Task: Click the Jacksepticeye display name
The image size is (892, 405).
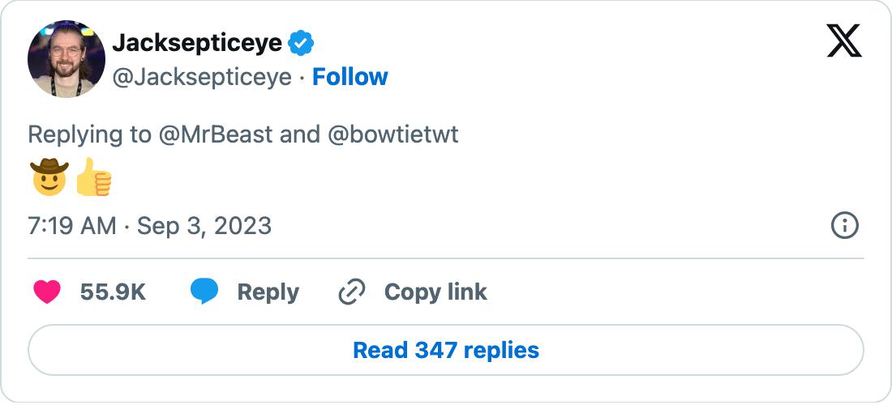Action: (x=197, y=43)
